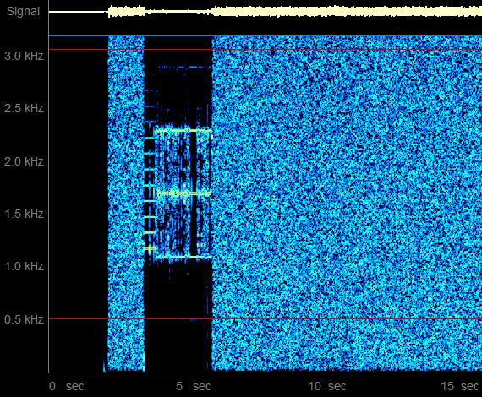Click the 1.5 kHz frequency axis label
The image size is (482, 397).
24,214
